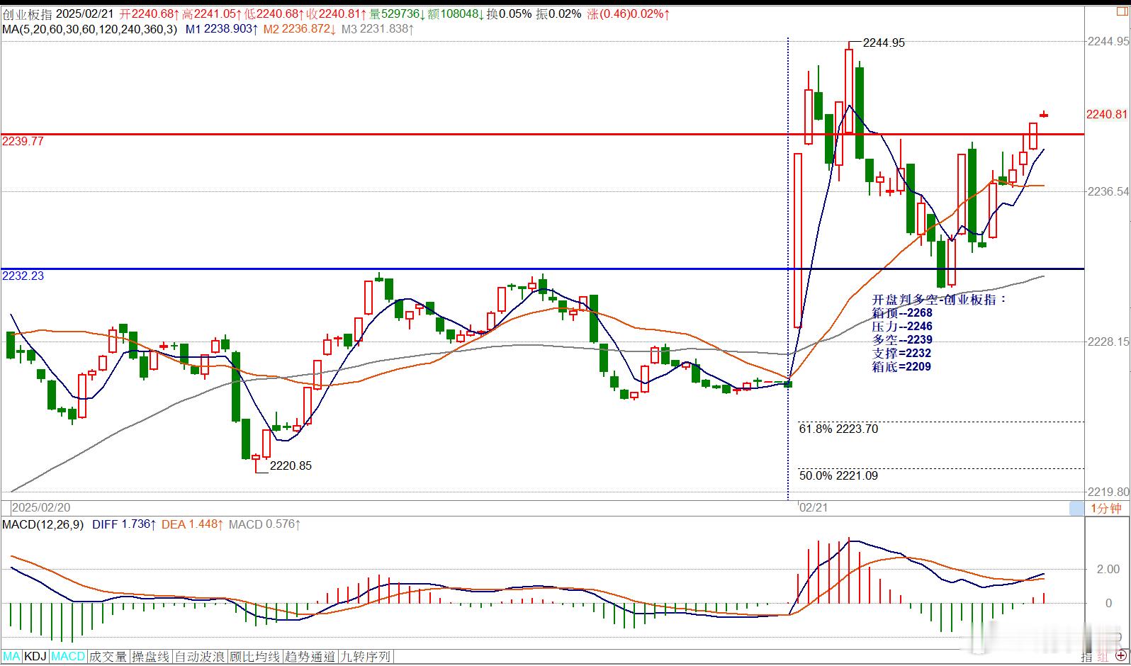The width and height of the screenshot is (1131, 666).
Task: Click the MACD 0.576 reading
Action: pyautogui.click(x=265, y=524)
